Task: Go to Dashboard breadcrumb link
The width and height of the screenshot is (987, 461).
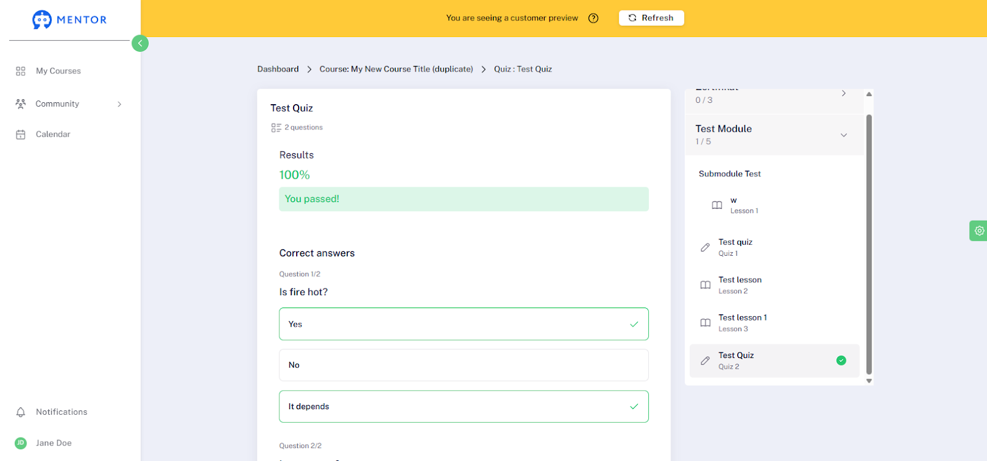Action: coord(278,69)
